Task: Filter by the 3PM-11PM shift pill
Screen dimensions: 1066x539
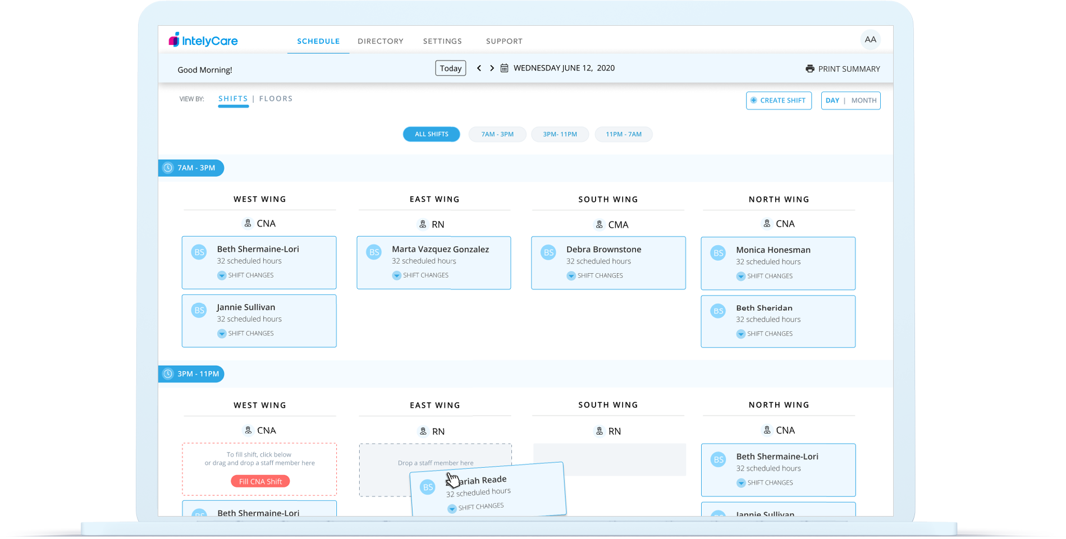Action: [x=560, y=134]
